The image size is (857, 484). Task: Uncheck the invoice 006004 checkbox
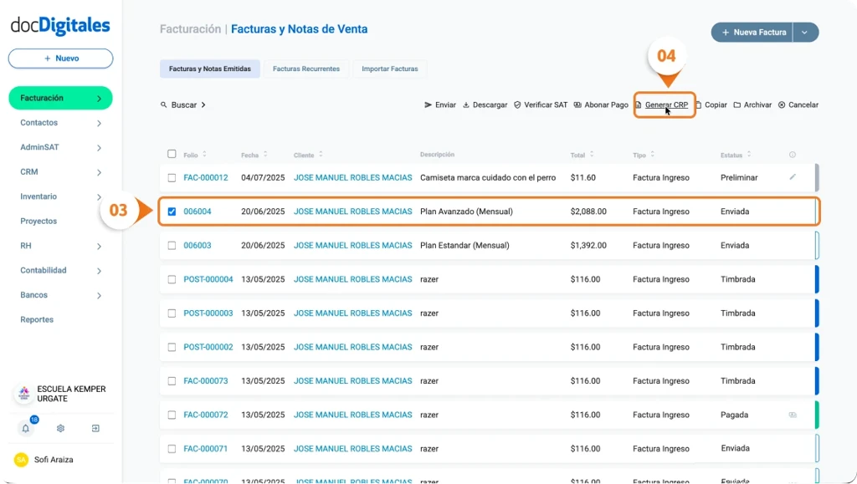[172, 211]
